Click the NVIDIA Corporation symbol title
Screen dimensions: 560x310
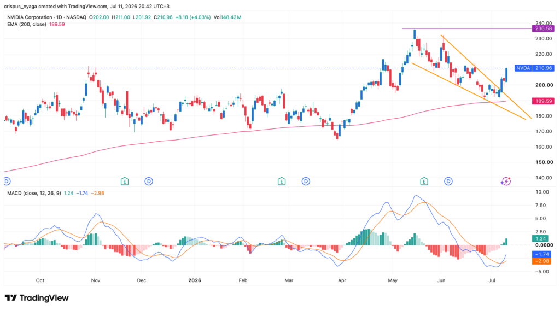(x=30, y=17)
